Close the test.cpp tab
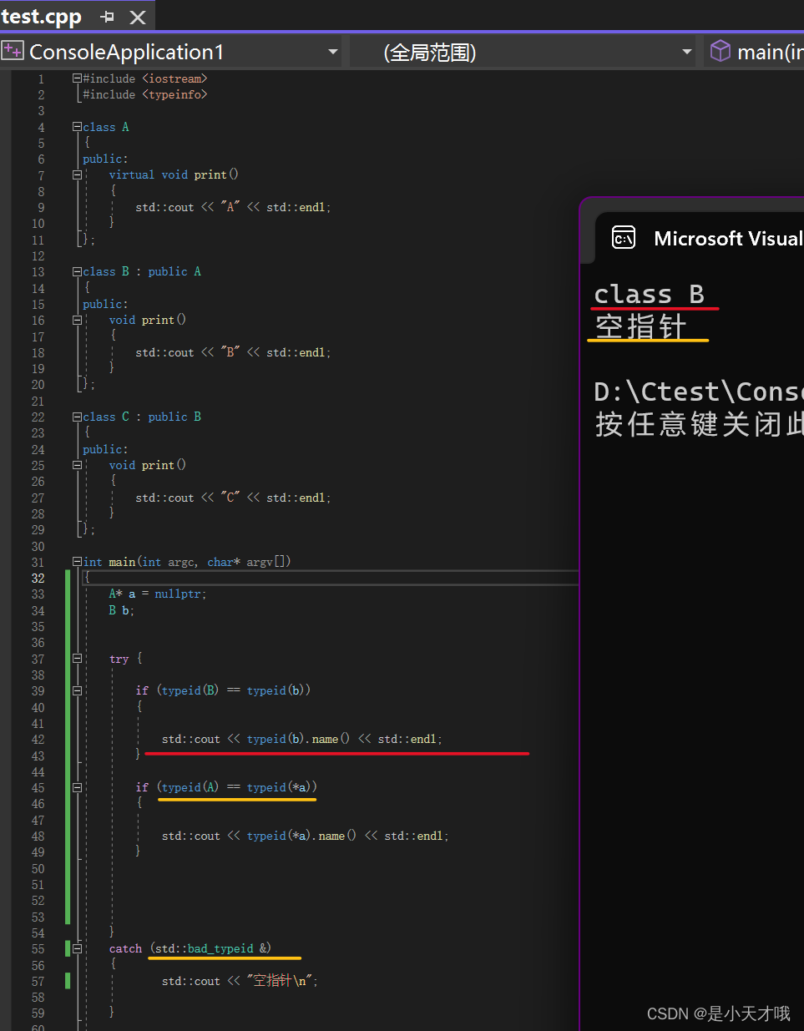Screen dimensions: 804x1031 [x=137, y=15]
